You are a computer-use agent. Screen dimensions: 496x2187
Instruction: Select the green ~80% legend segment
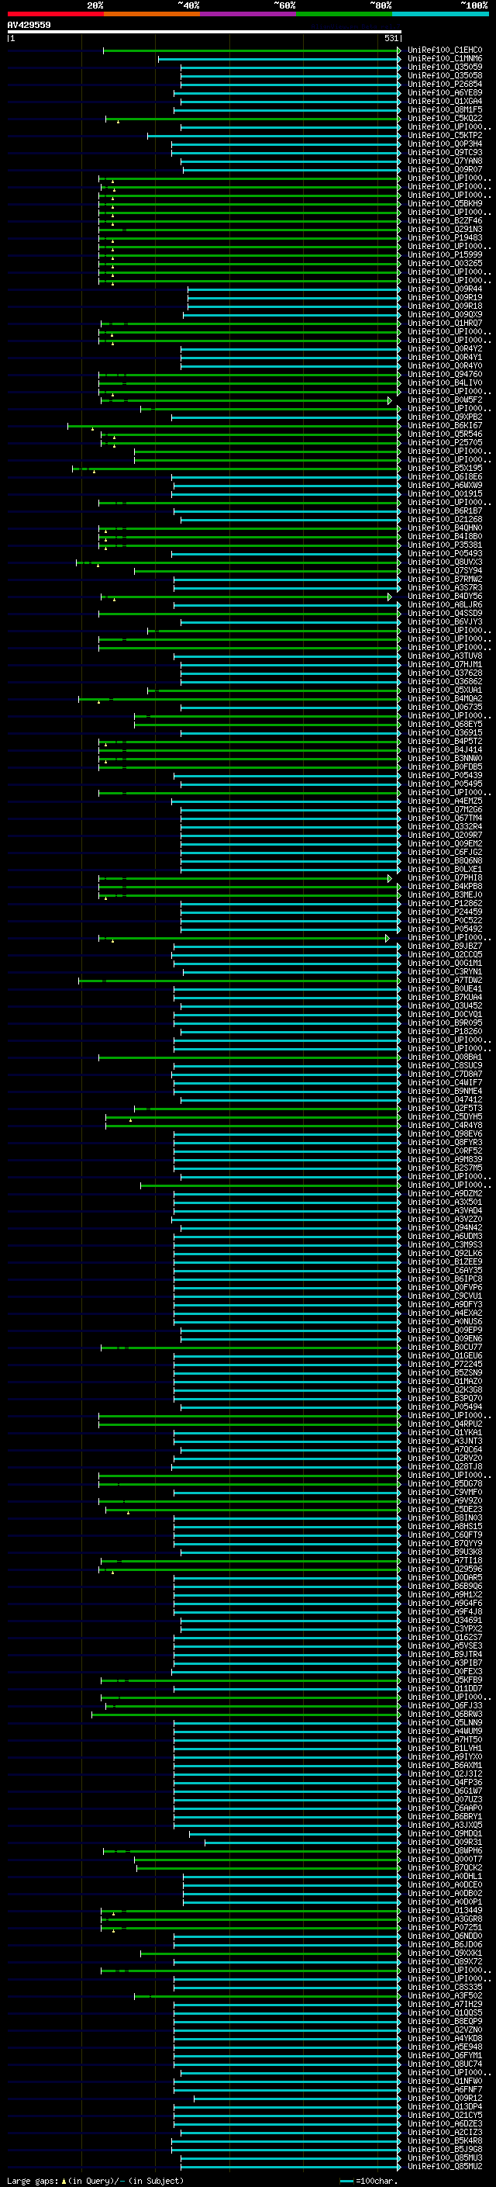click(x=343, y=14)
